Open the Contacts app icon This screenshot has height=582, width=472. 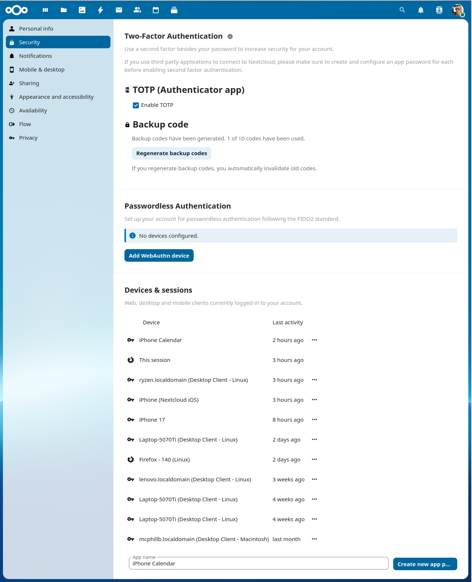point(137,10)
